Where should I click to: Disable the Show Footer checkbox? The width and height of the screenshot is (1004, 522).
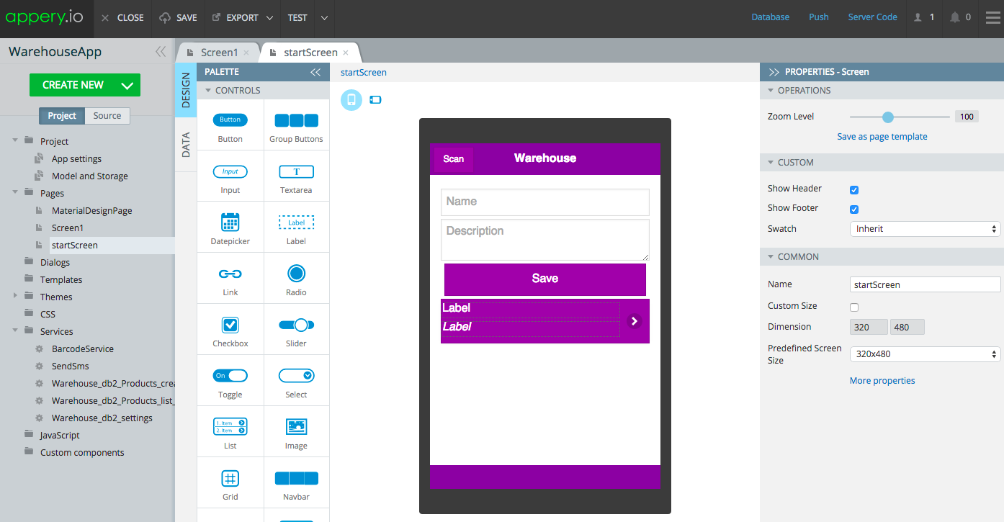click(854, 210)
